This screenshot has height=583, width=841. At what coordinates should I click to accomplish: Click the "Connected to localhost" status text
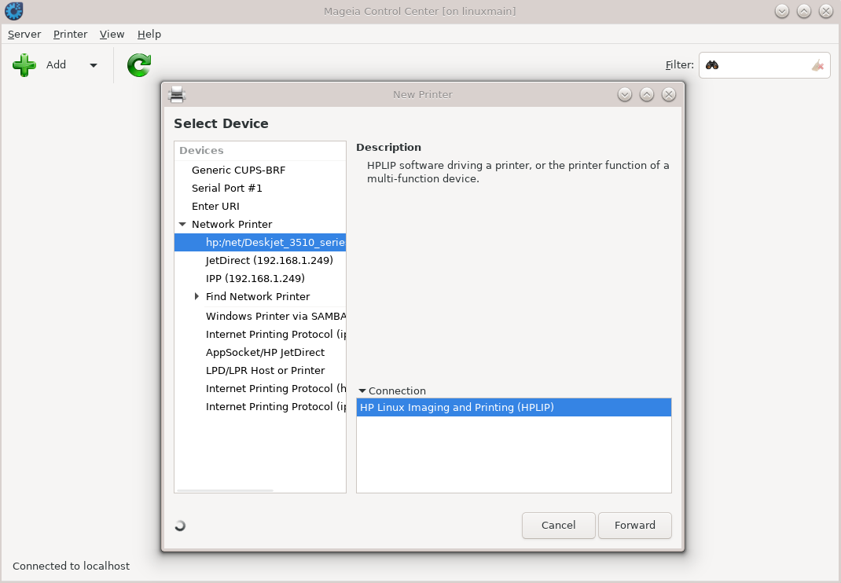click(71, 566)
